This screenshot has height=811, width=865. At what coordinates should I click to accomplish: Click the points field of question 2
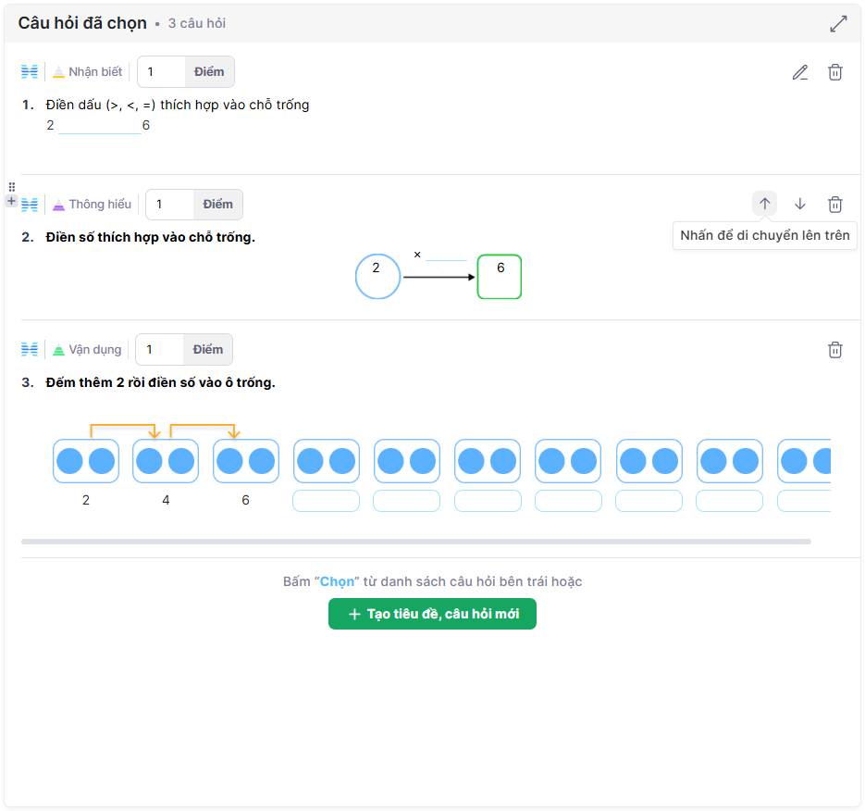(170, 205)
